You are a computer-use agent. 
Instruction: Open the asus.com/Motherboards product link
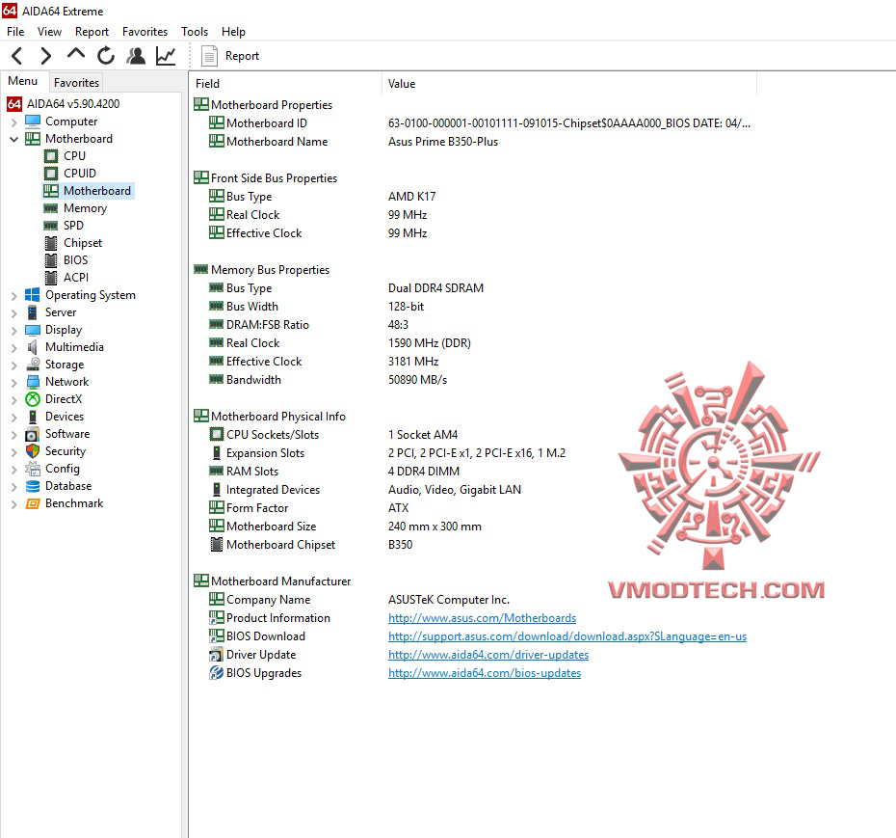[x=483, y=618]
